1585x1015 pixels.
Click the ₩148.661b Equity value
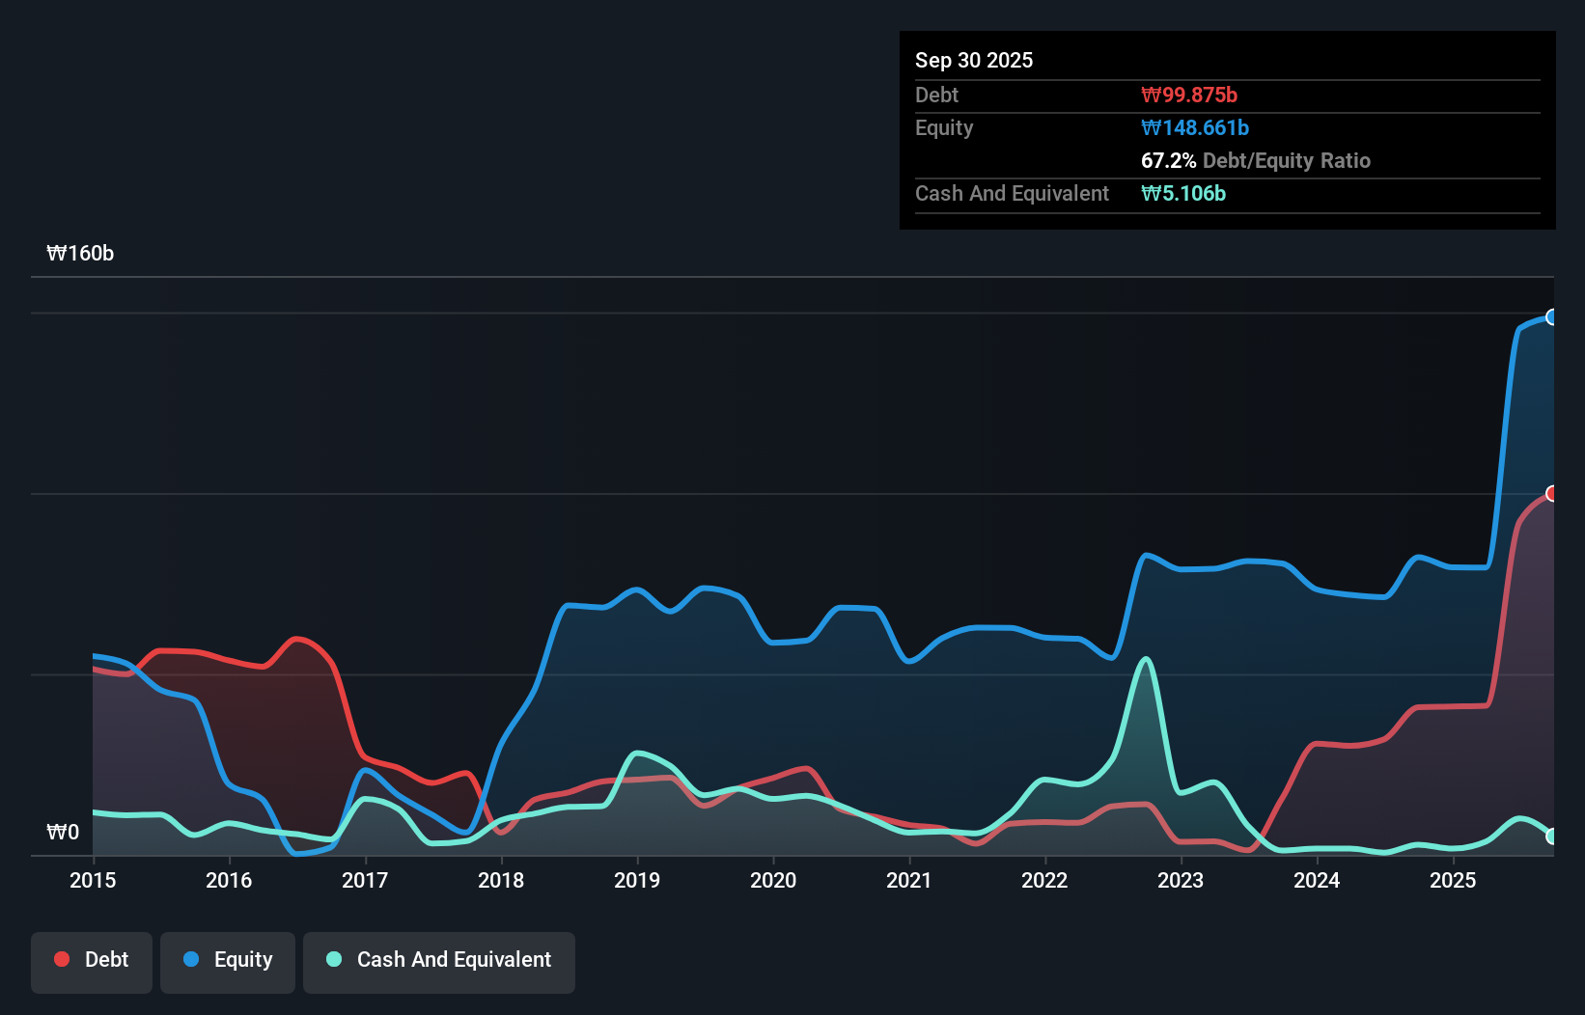(x=1194, y=127)
